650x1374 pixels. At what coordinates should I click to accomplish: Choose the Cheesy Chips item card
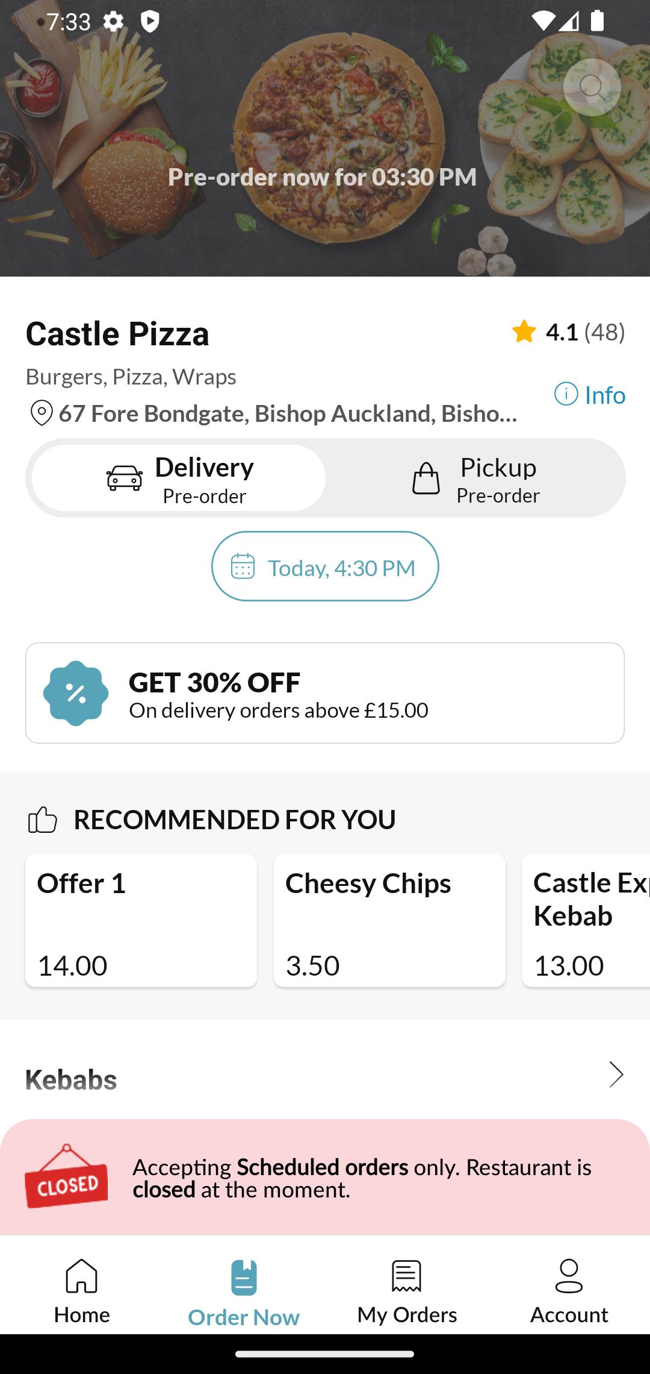[x=389, y=920]
